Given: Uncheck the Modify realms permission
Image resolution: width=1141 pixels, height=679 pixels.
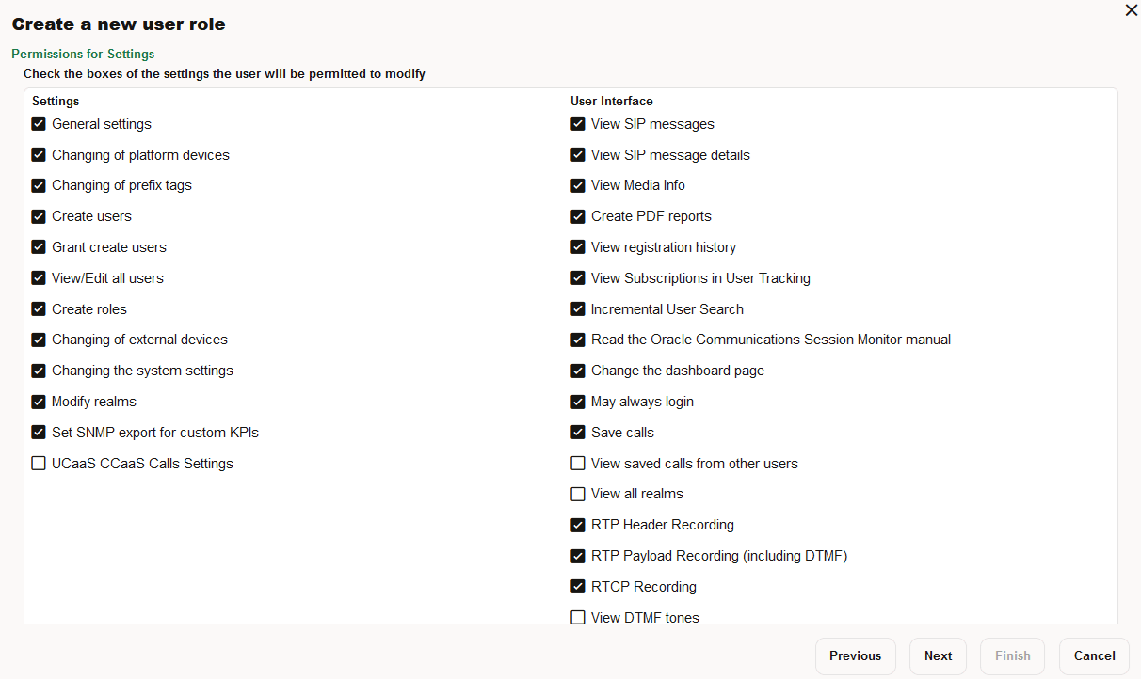Looking at the screenshot, I should tap(39, 401).
